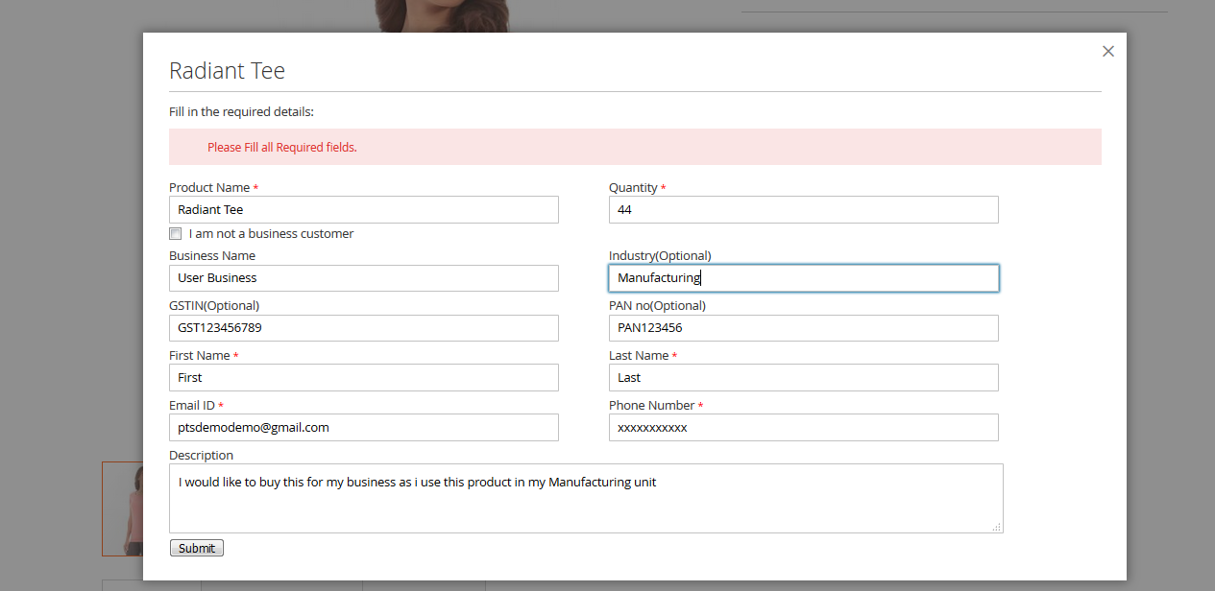Click the "PAN no(Optional)" label
This screenshot has width=1215, height=591.
(657, 306)
